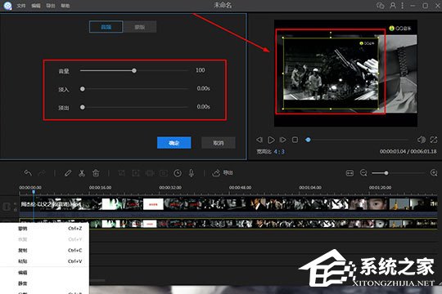Click the grey Cancel button
The width and height of the screenshot is (442, 294).
pos(219,143)
